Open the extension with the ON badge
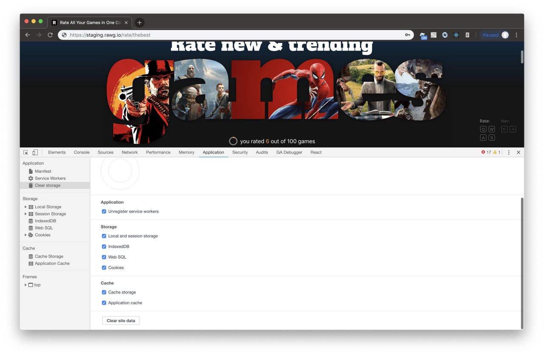This screenshot has height=356, width=544. [x=423, y=36]
